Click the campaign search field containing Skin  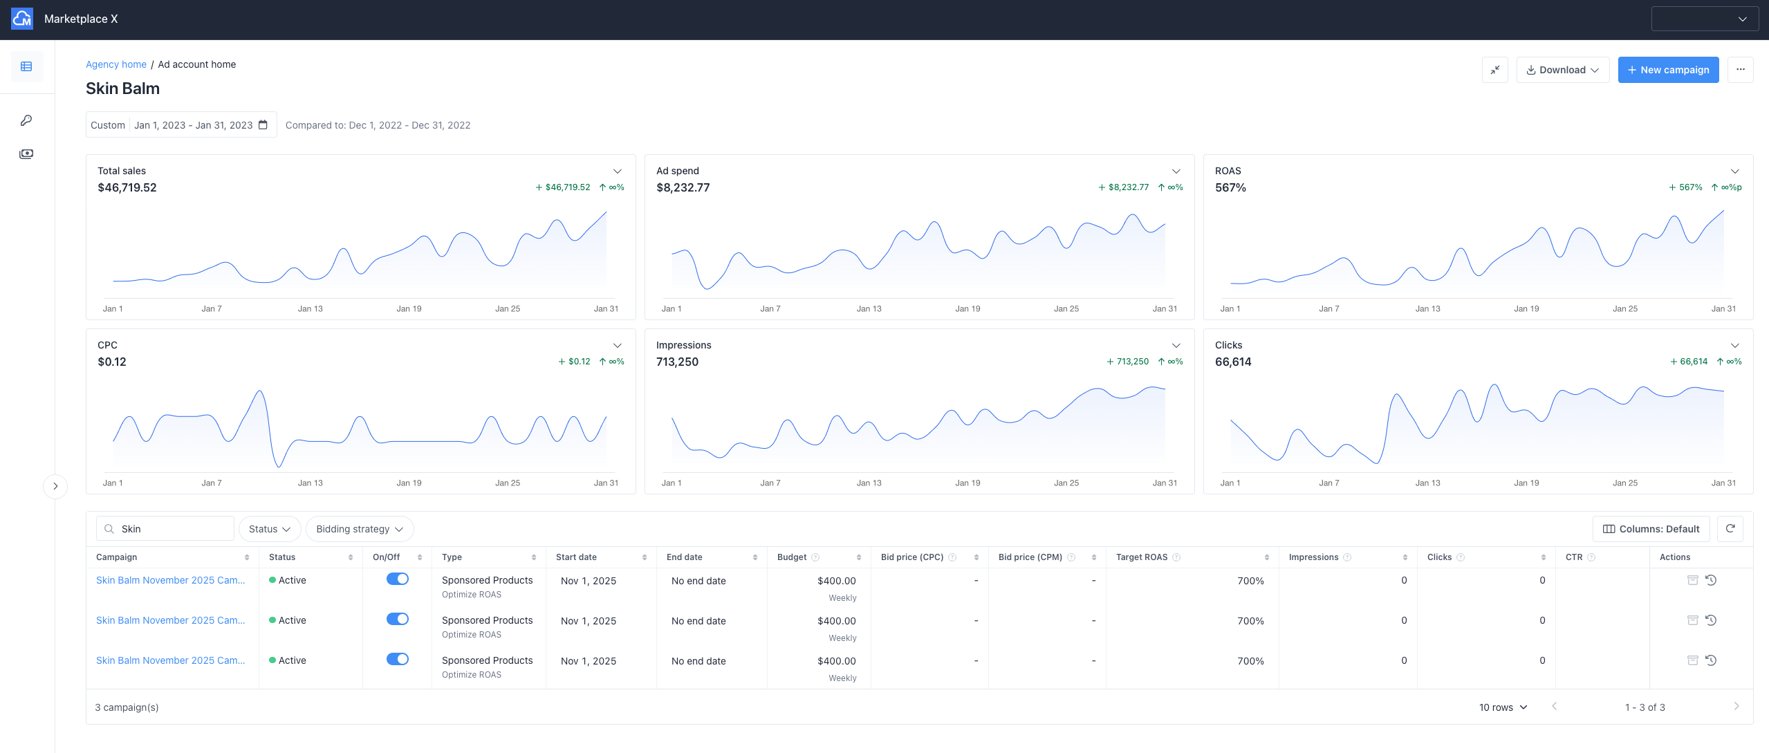(165, 528)
